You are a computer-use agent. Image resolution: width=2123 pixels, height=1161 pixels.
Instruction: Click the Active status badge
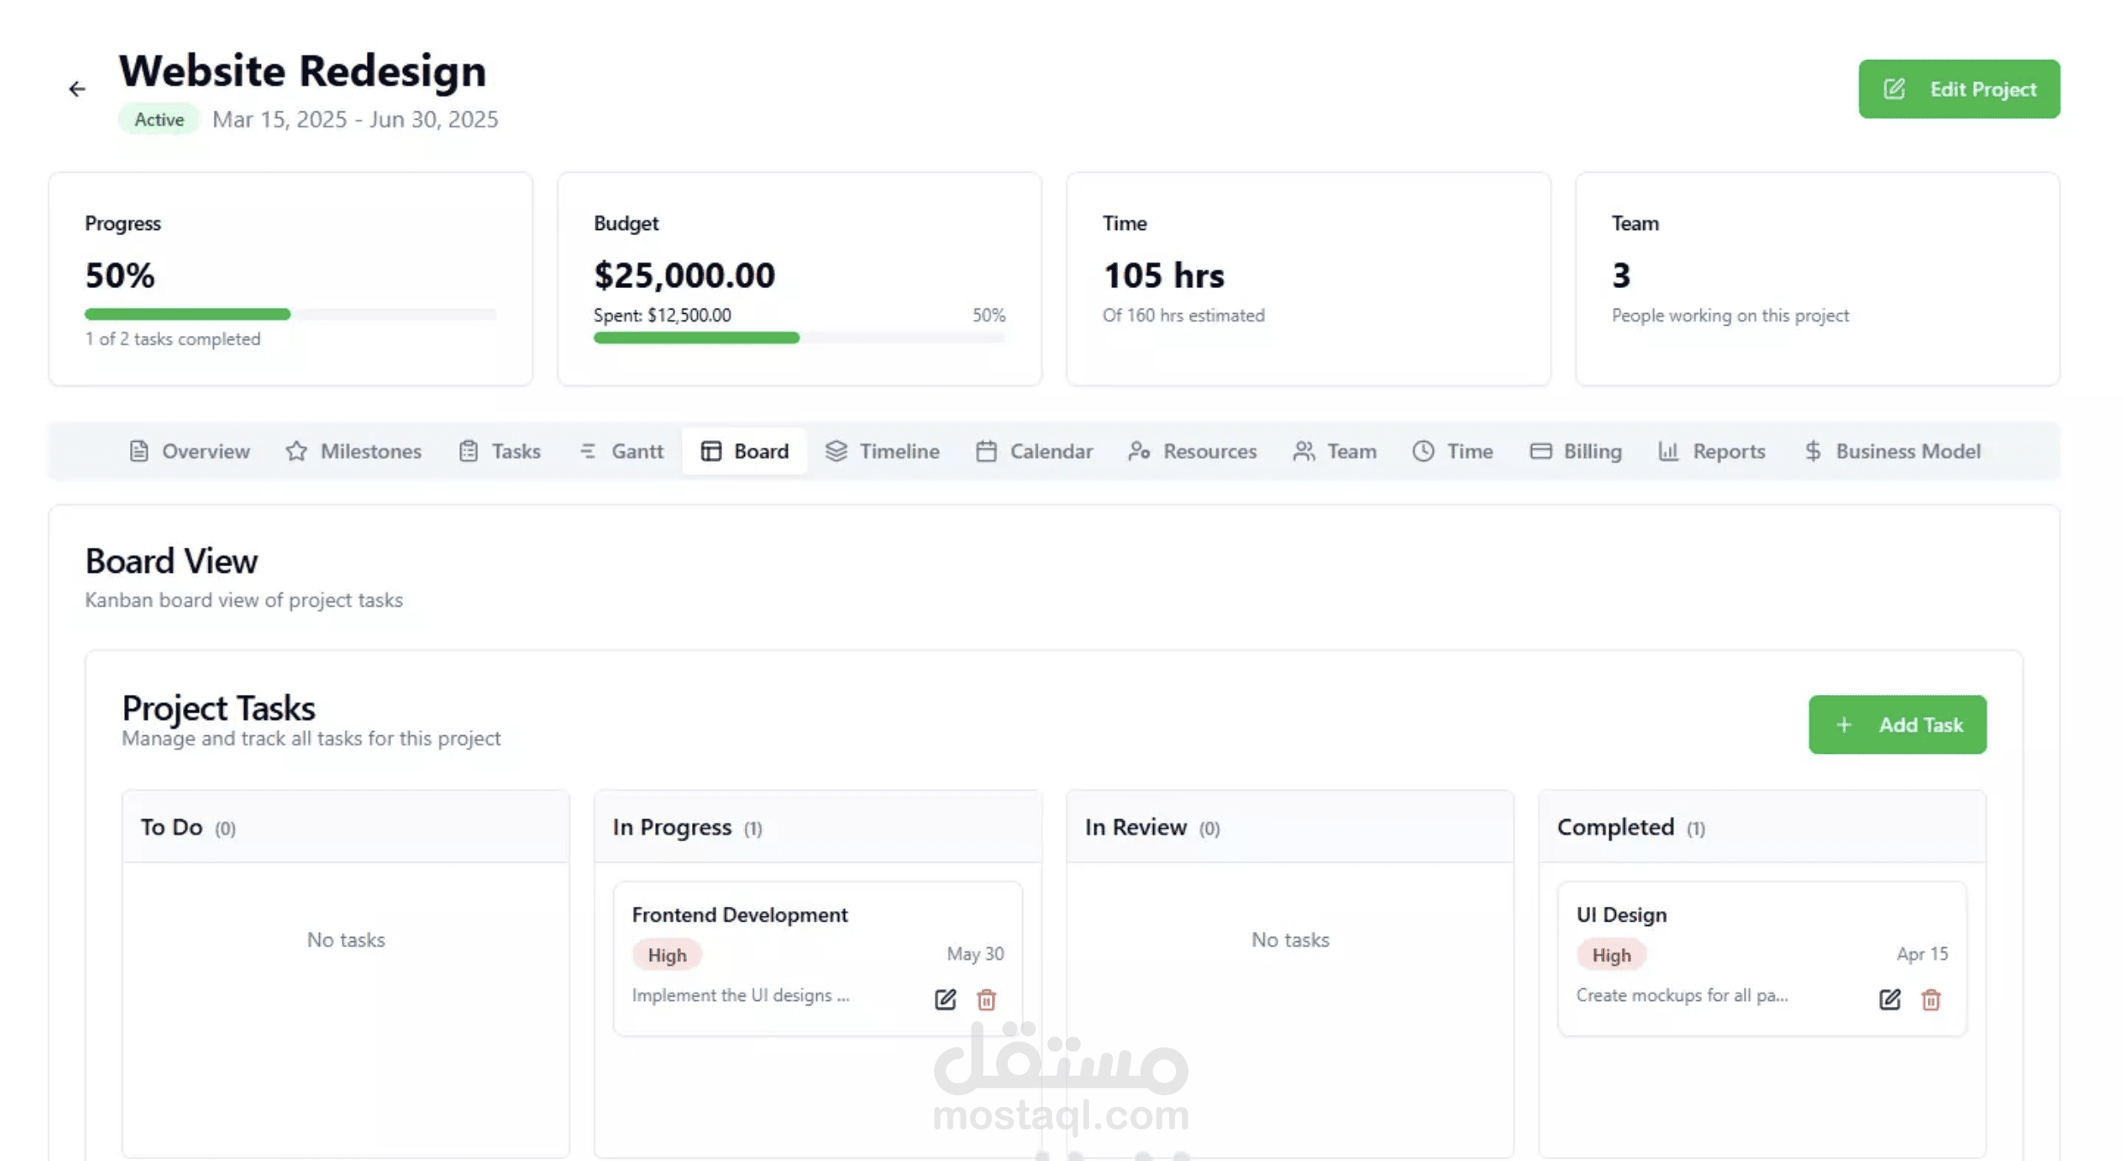(x=159, y=120)
